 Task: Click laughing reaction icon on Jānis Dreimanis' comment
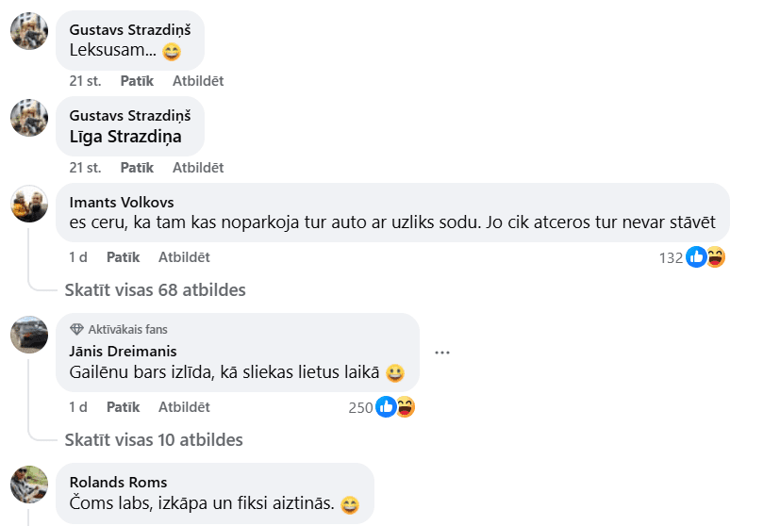(405, 407)
